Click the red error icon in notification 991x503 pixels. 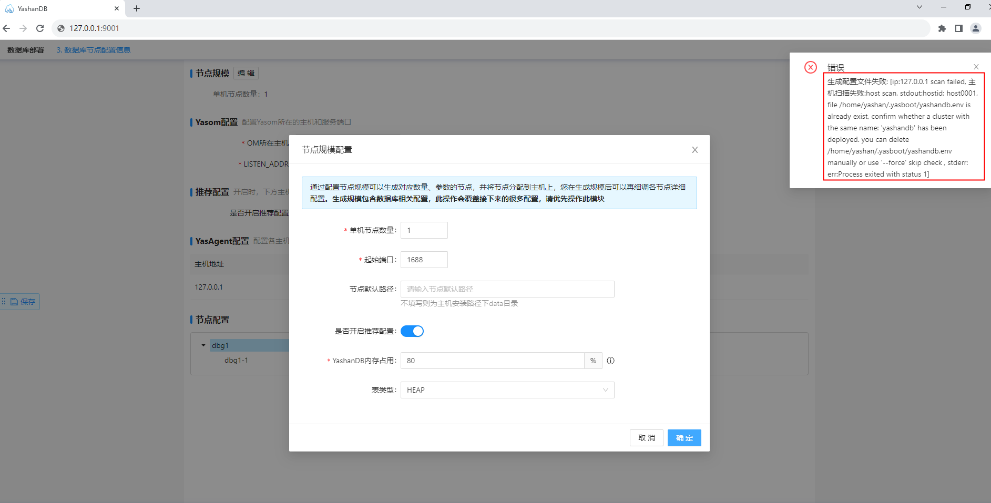811,67
